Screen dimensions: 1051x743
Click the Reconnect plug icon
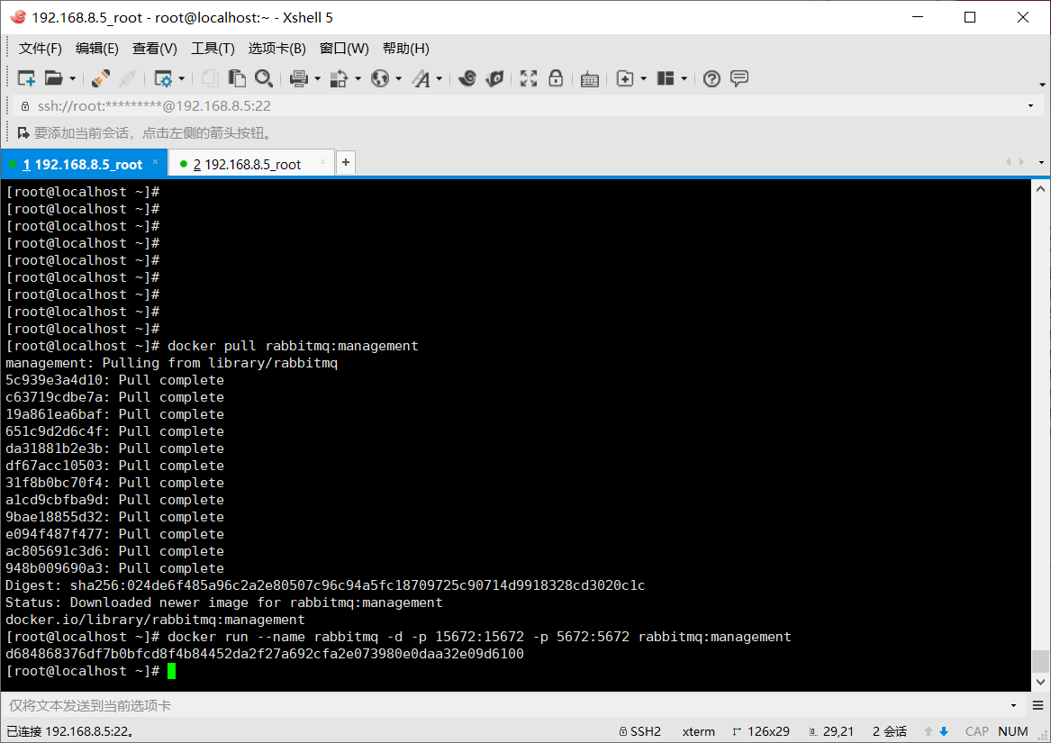pyautogui.click(x=101, y=78)
